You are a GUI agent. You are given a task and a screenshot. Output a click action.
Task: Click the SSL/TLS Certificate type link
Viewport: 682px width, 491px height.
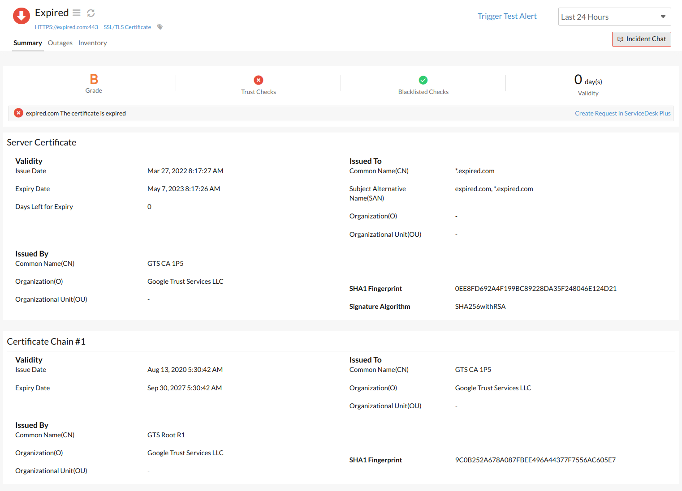(x=127, y=27)
